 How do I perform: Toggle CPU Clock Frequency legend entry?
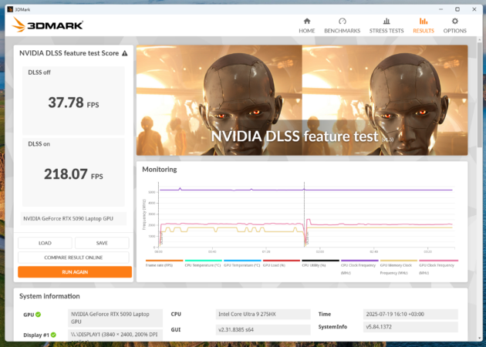click(359, 267)
